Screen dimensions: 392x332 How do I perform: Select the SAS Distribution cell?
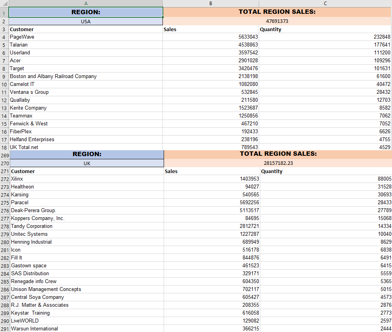point(87,274)
